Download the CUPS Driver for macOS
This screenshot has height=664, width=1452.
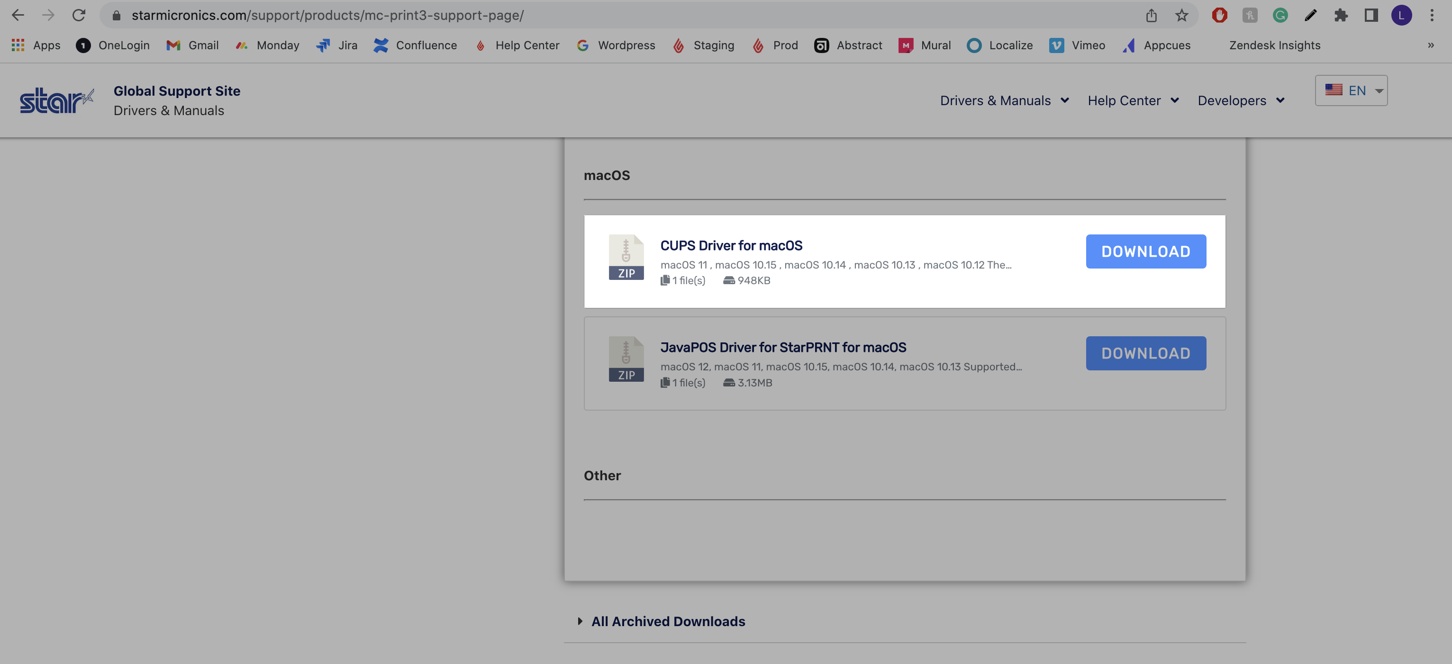tap(1145, 251)
